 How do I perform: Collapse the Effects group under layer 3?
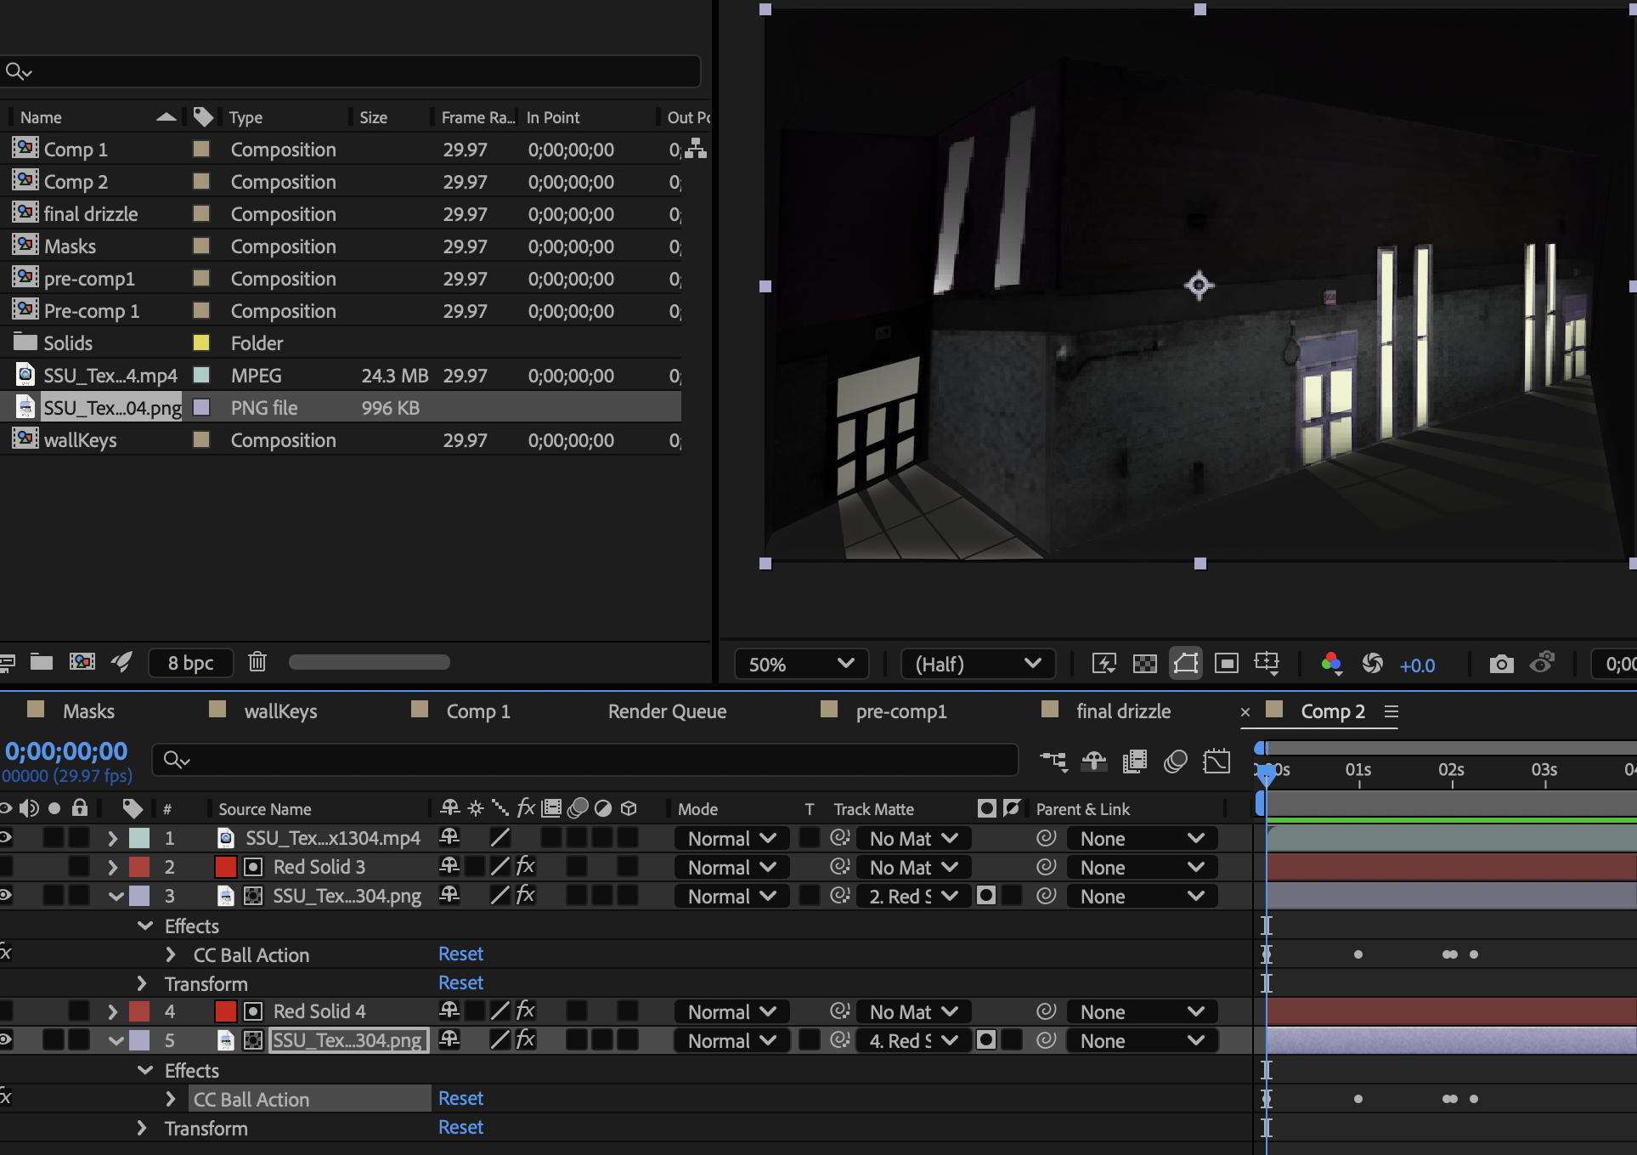click(x=143, y=926)
